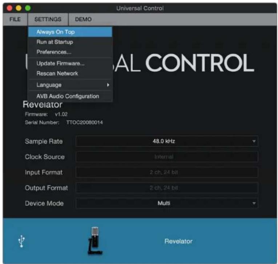Expand the Language submenu
Screen dimensions: 278x264
tap(70, 85)
